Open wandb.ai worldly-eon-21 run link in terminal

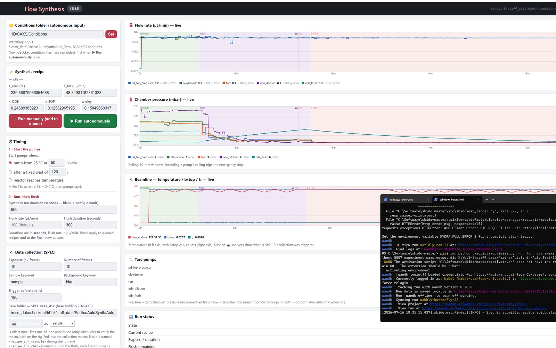(x=507, y=245)
